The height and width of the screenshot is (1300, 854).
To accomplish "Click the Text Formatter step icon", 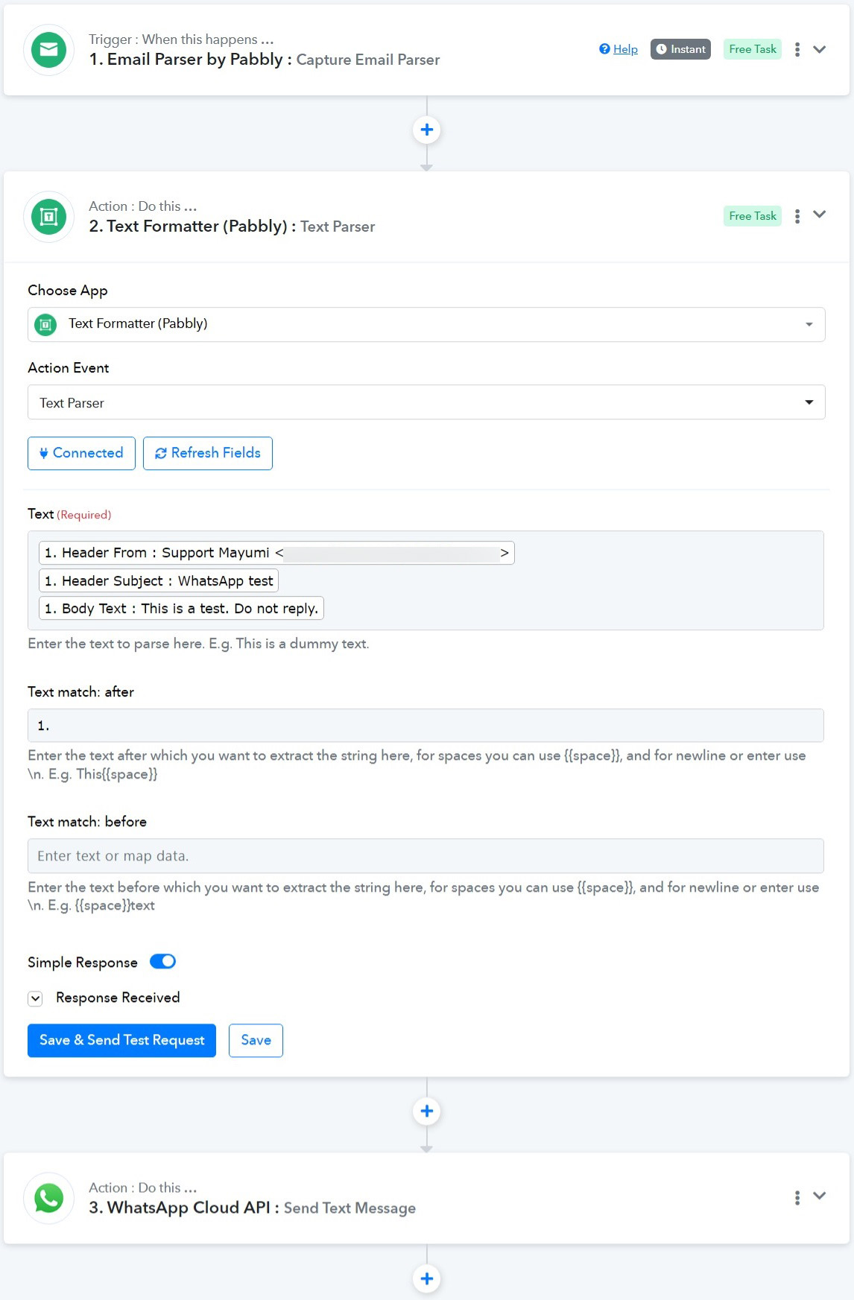I will 49,217.
